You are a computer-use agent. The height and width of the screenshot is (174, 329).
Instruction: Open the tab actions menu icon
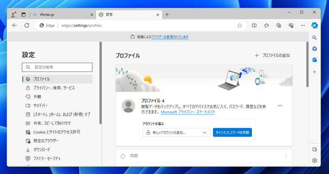point(23,15)
